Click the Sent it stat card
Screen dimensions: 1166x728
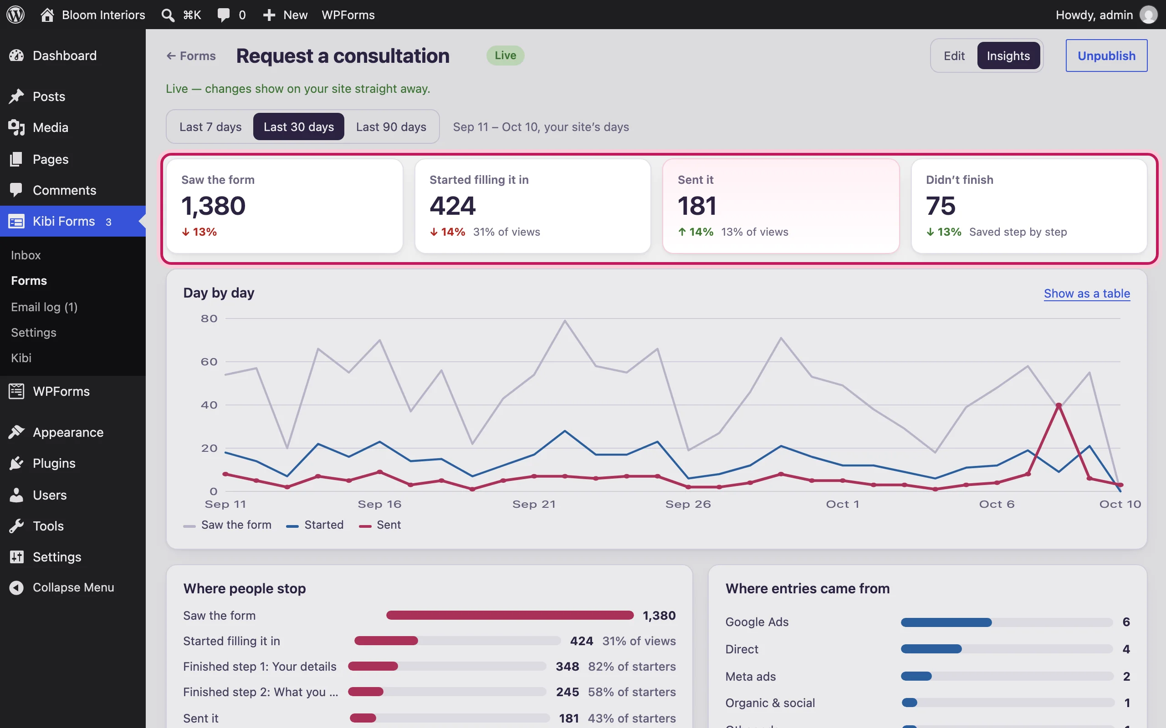(781, 206)
